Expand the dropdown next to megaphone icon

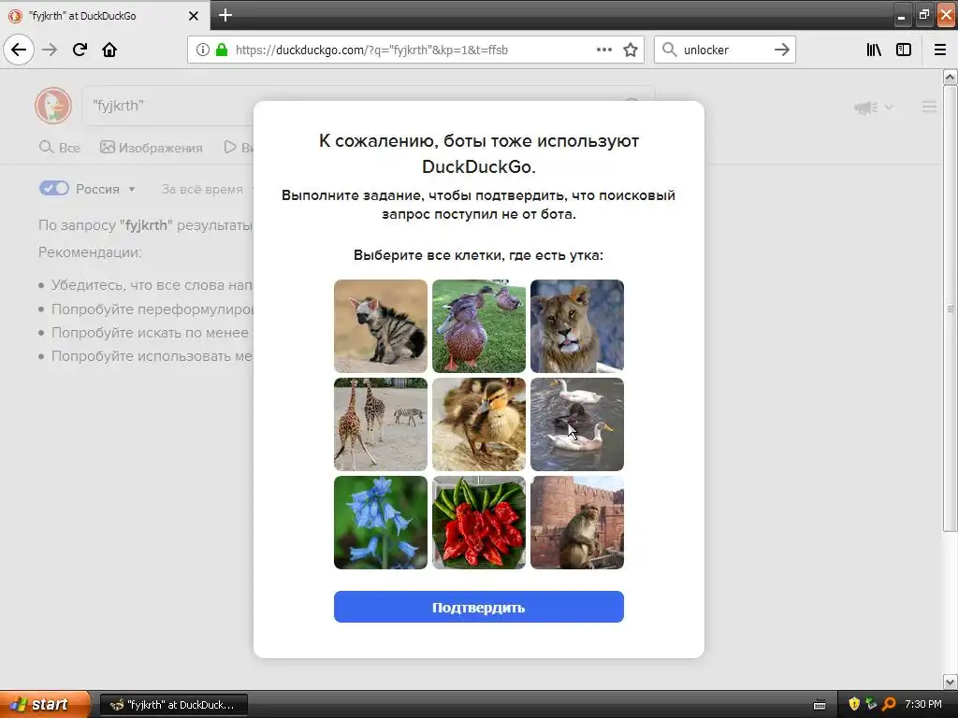pos(889,108)
